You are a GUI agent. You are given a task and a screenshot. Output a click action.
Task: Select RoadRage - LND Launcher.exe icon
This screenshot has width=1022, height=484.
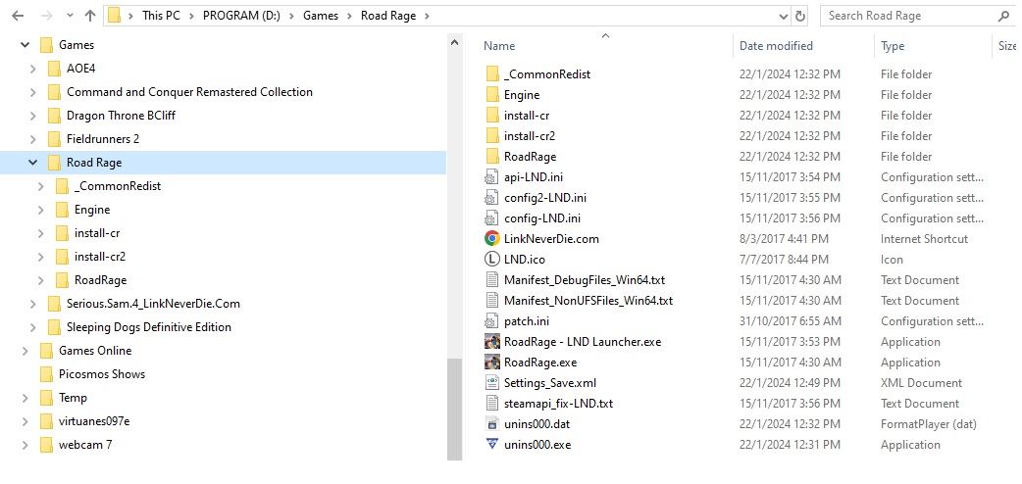[x=492, y=341]
